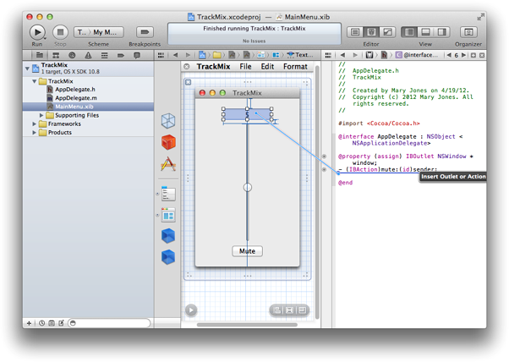Image resolution: width=509 pixels, height=362 pixels.
Task: Run the TrackMix project
Action: 37,32
